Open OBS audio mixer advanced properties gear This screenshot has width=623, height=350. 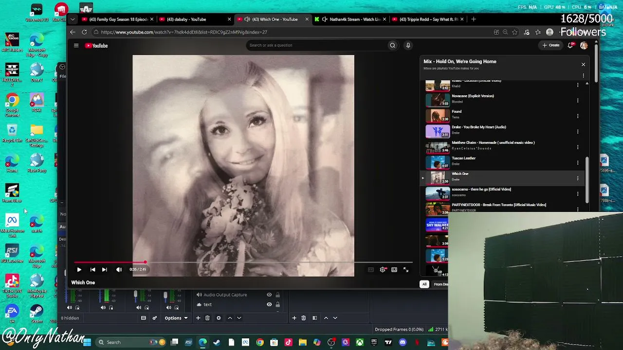(155, 318)
